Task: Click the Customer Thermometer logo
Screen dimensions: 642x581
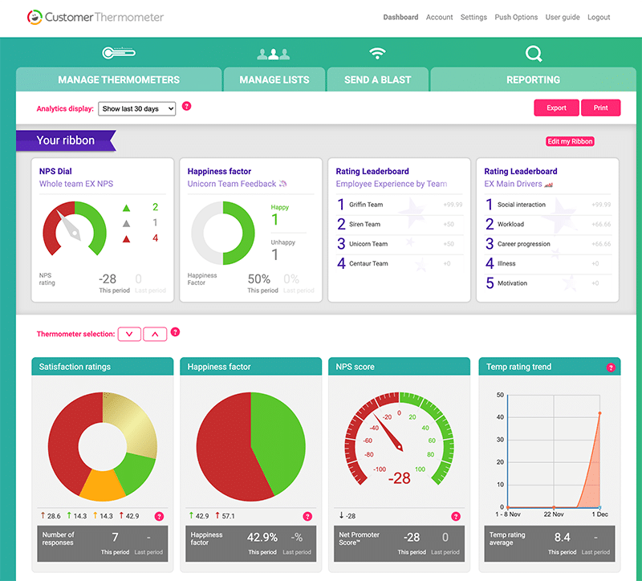Action: (95, 17)
